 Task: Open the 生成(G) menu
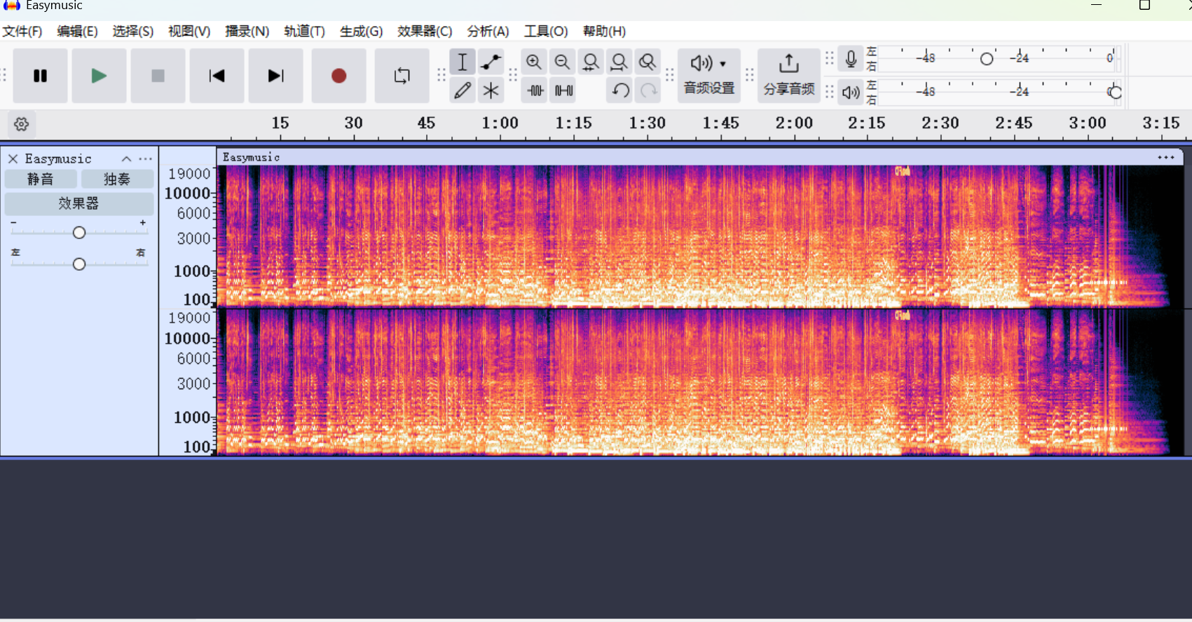(361, 32)
